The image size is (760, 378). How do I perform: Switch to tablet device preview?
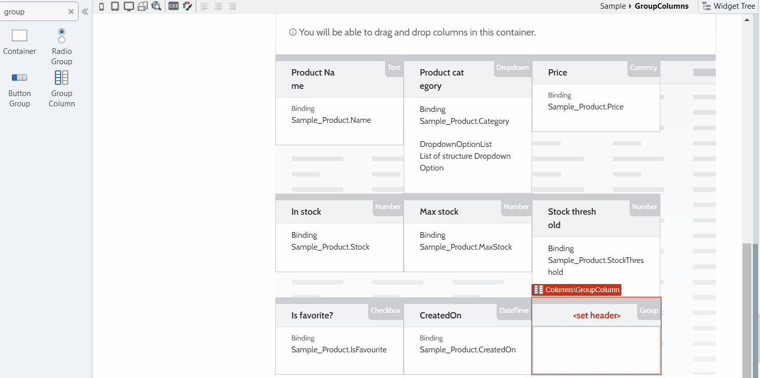pyautogui.click(x=115, y=6)
